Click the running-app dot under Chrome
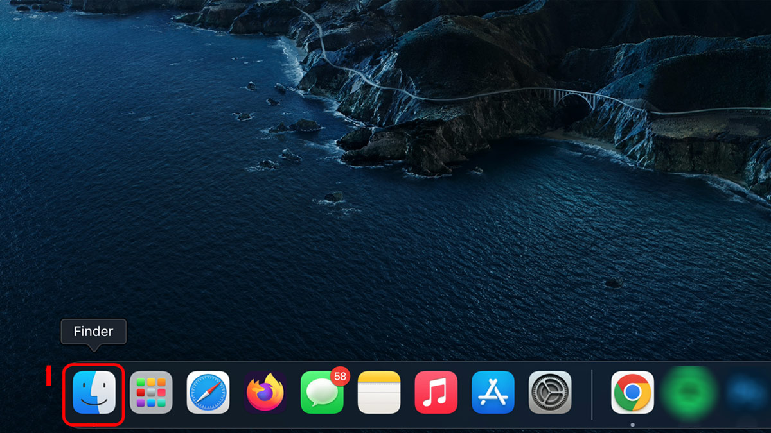771x433 pixels. click(633, 425)
